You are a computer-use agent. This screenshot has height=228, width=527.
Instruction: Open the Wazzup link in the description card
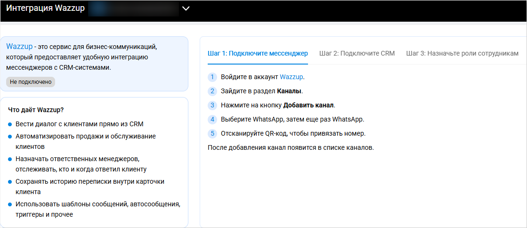point(19,46)
